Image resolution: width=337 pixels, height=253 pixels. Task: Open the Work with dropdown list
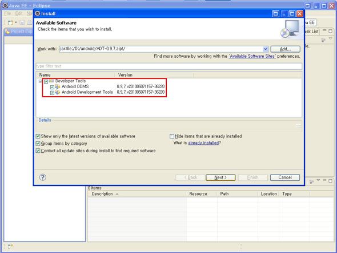coord(266,49)
